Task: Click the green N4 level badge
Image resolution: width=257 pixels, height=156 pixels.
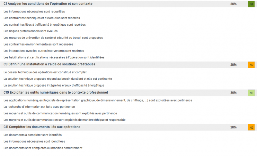Action: 251,4
